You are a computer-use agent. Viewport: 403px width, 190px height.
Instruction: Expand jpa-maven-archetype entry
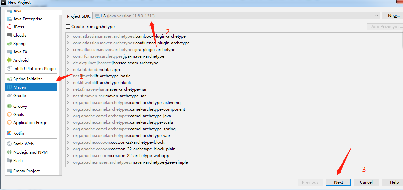pos(68,56)
